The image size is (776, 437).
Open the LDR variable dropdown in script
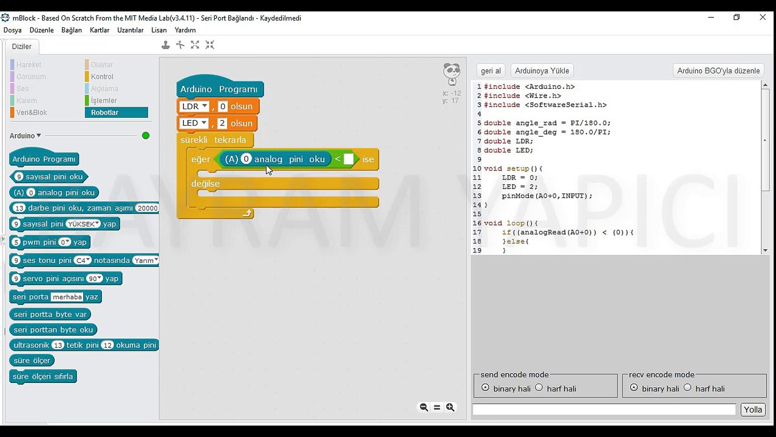point(204,106)
